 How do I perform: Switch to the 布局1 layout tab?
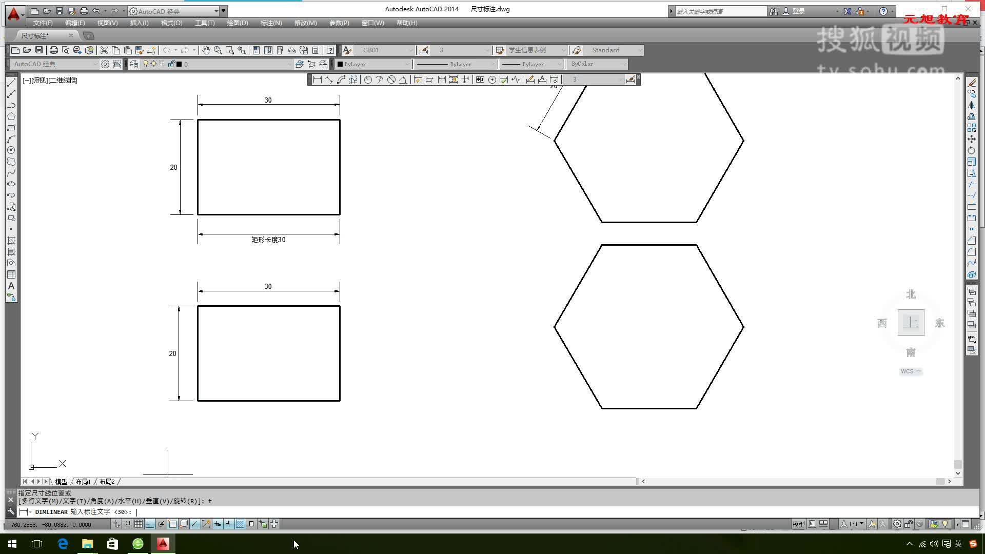coord(83,482)
